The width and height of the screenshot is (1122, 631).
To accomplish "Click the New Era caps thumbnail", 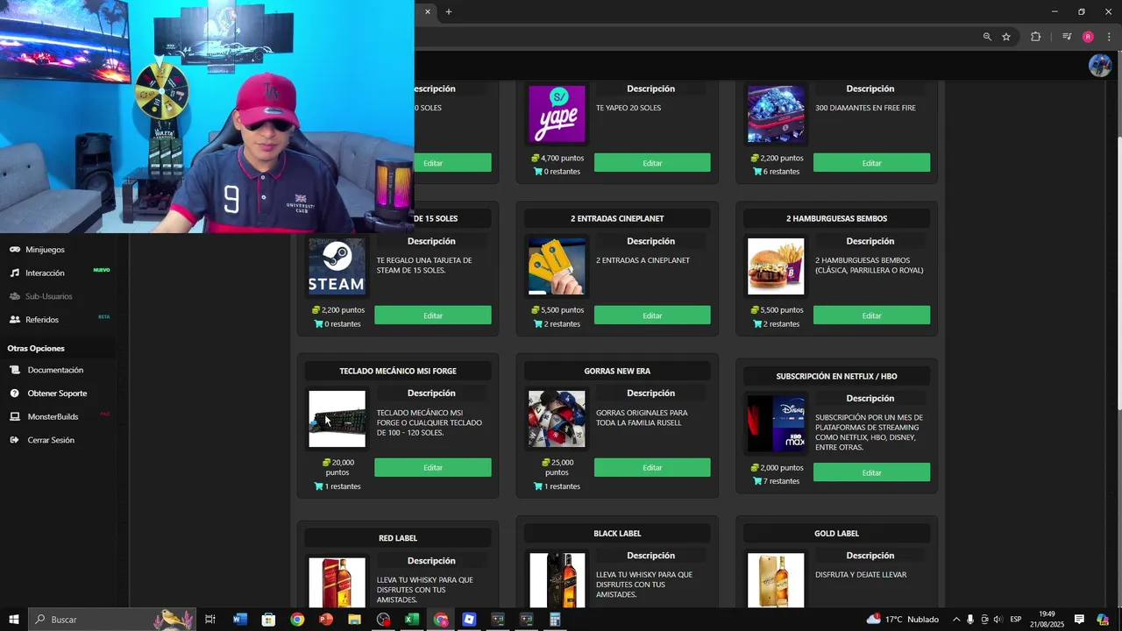I will (557, 419).
